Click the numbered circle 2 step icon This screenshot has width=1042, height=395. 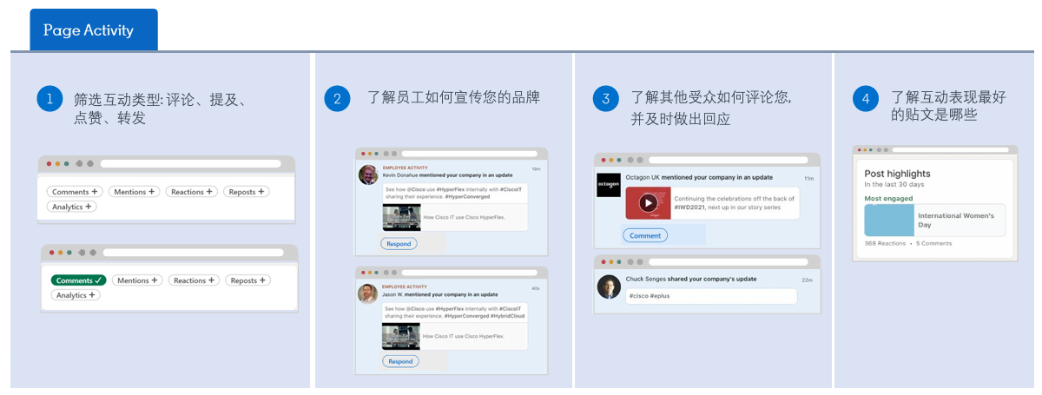point(337,99)
